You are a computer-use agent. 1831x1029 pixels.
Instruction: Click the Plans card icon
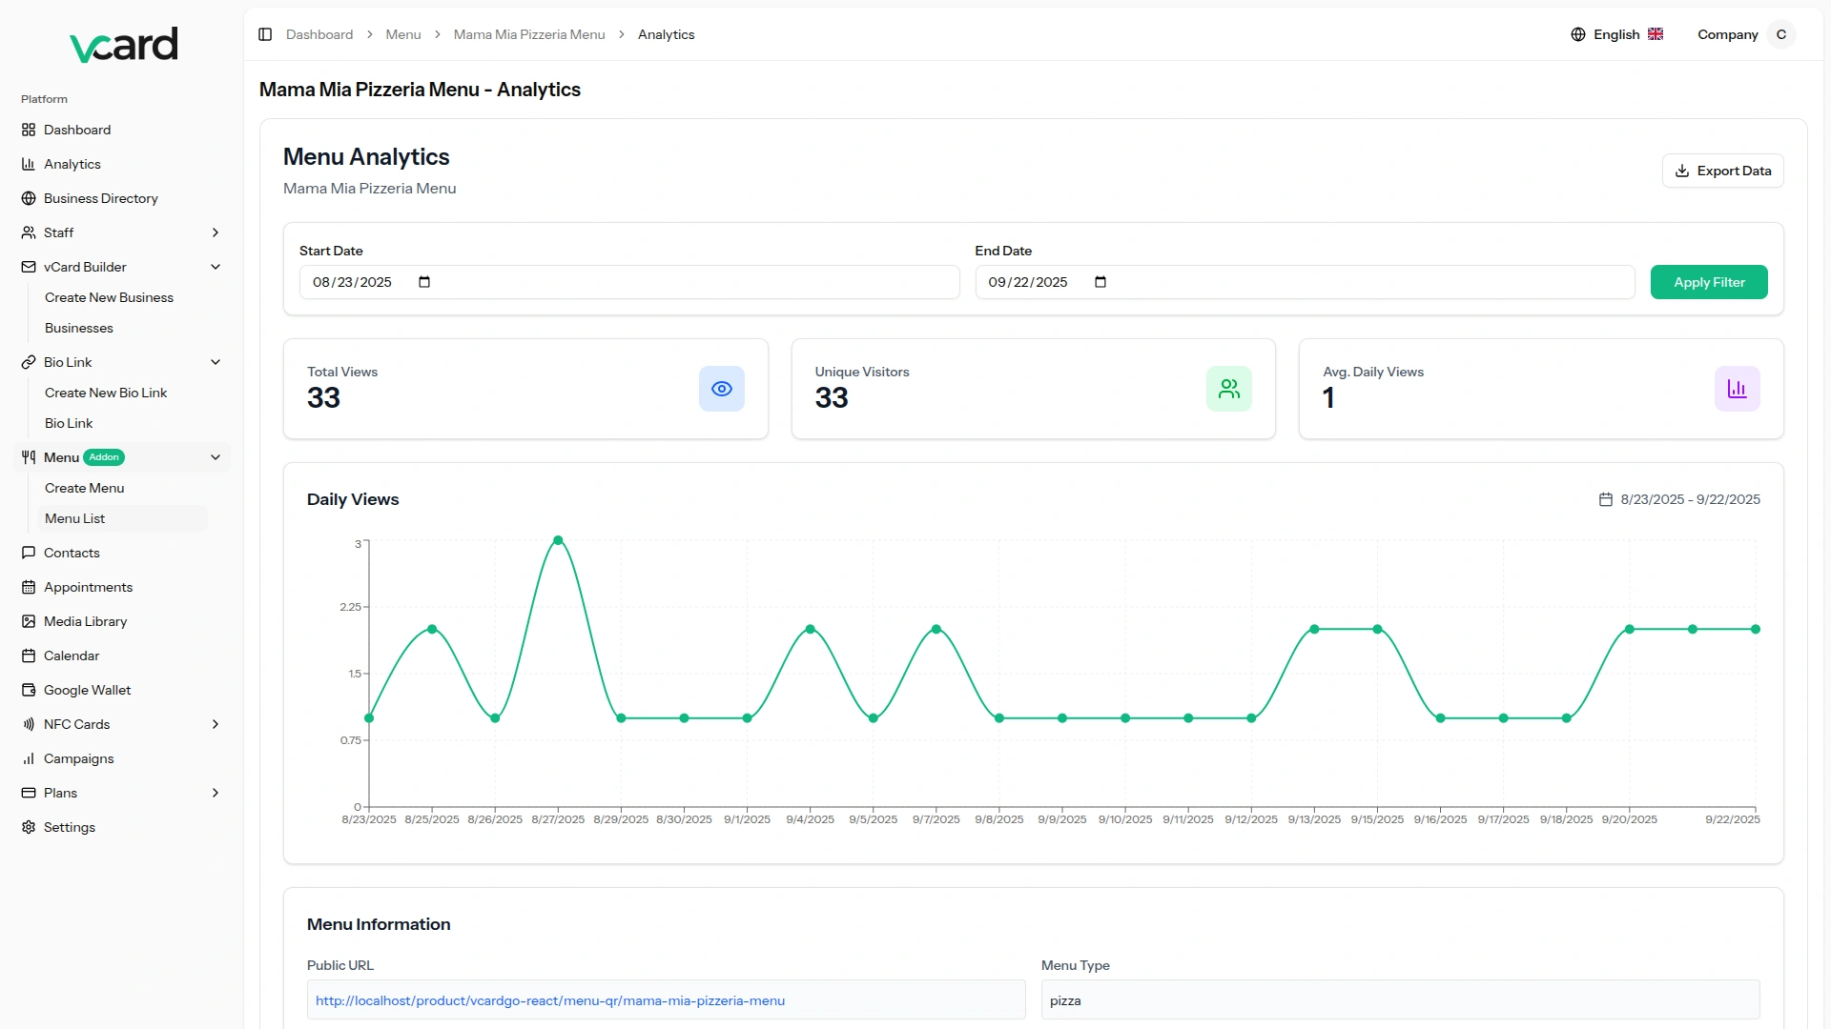tap(29, 793)
